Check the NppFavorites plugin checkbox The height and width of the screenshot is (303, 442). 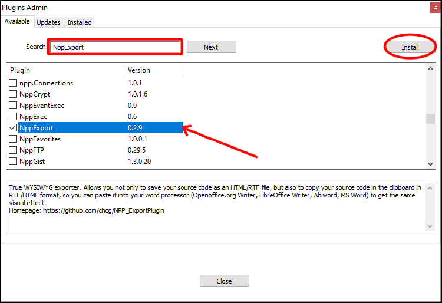tap(13, 139)
